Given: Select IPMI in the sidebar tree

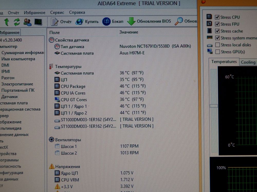Looking at the screenshot, I should 6,71.
